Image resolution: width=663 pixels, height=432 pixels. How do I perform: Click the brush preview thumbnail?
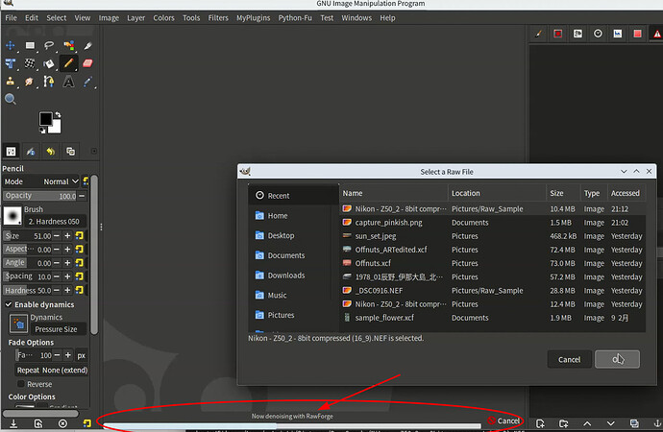tap(12, 215)
